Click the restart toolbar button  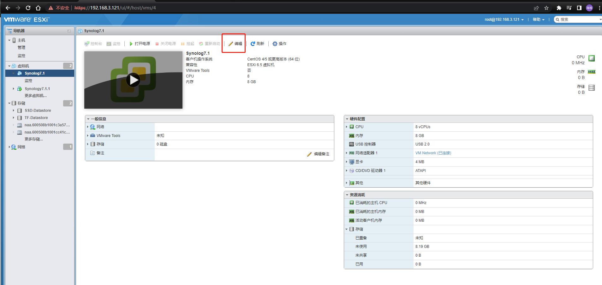[x=209, y=44]
